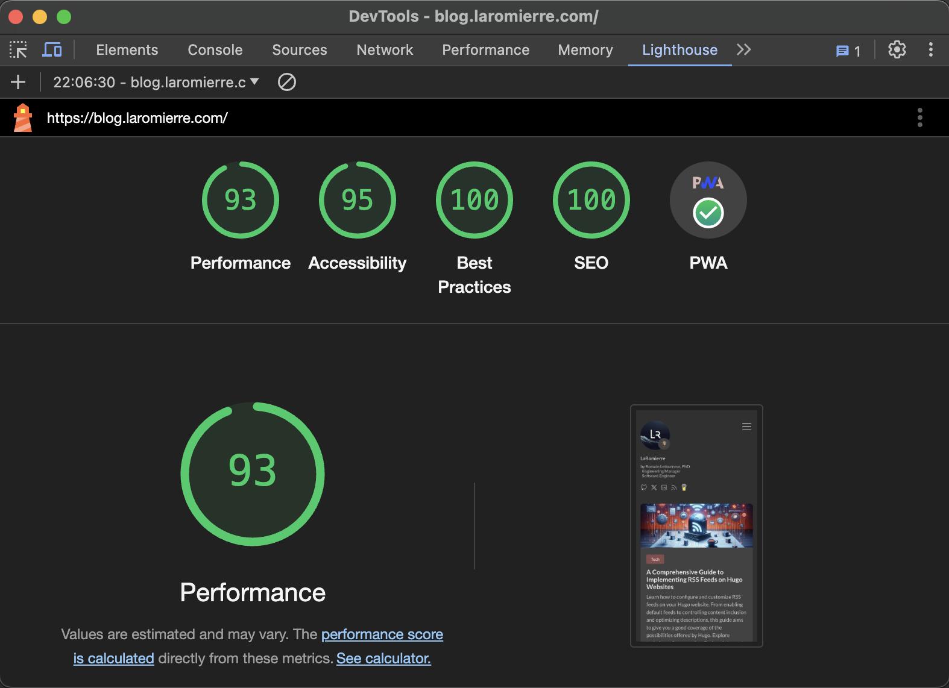
Task: Click the 'Best Practices' label
Action: click(474, 275)
